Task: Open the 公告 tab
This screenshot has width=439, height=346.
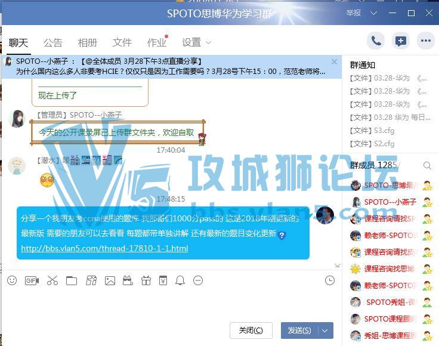Action: (52, 42)
